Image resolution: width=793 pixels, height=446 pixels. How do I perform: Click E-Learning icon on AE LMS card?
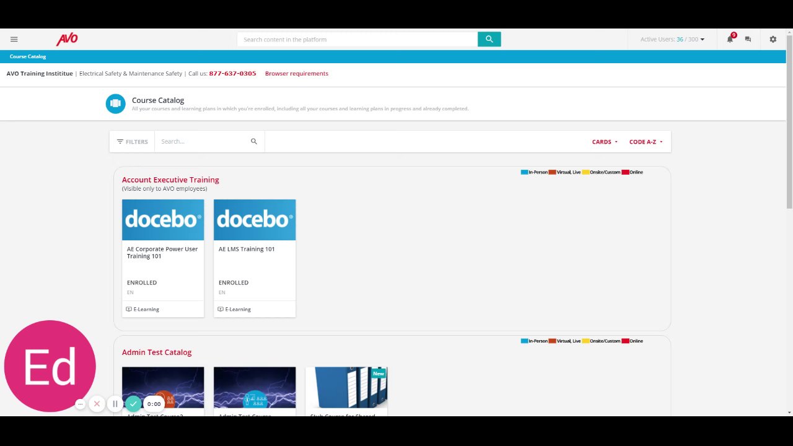[x=221, y=309]
